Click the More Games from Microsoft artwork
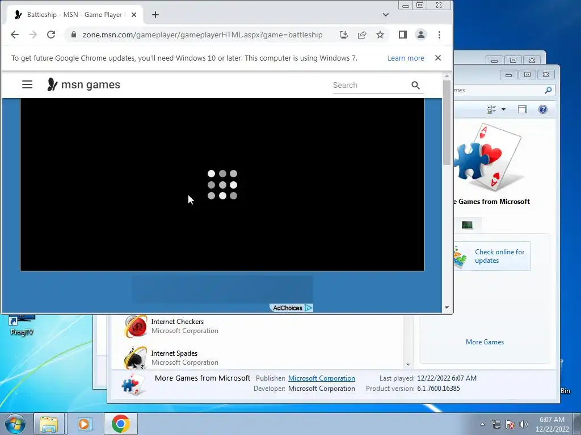 click(489, 158)
